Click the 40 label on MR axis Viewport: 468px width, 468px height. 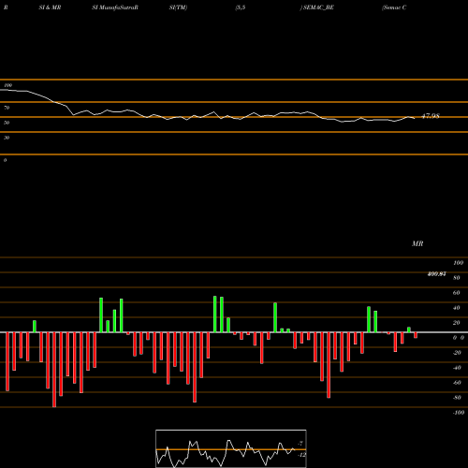point(457,308)
